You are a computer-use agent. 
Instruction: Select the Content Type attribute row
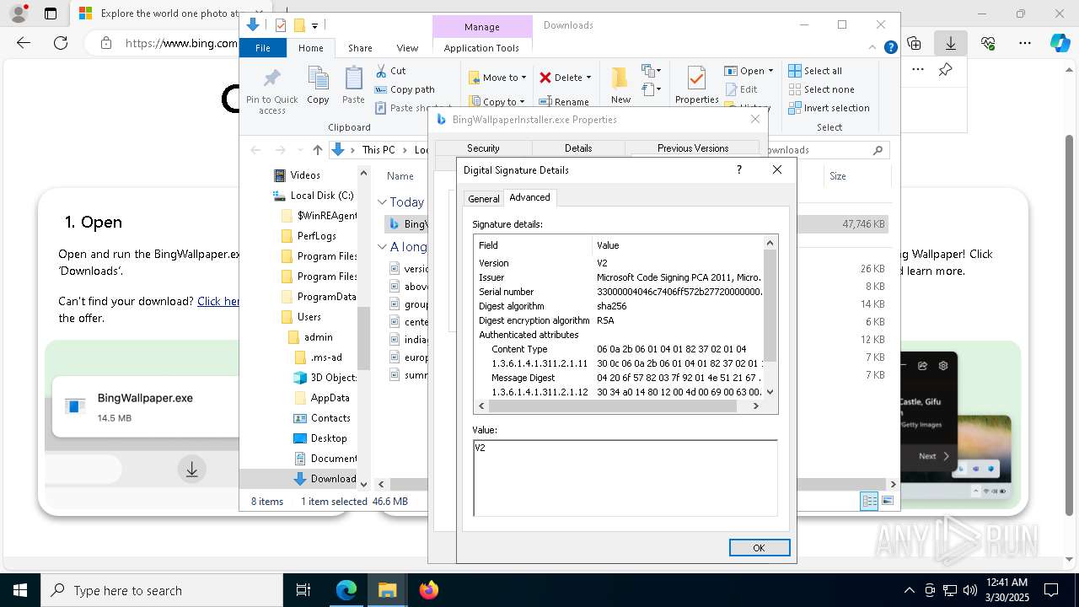tap(619, 349)
